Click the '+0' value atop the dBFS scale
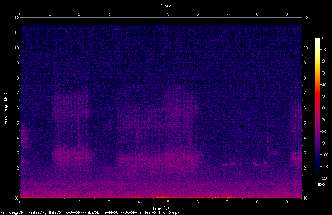Image resolution: width=332 pixels, height=215 pixels. pos(322,38)
